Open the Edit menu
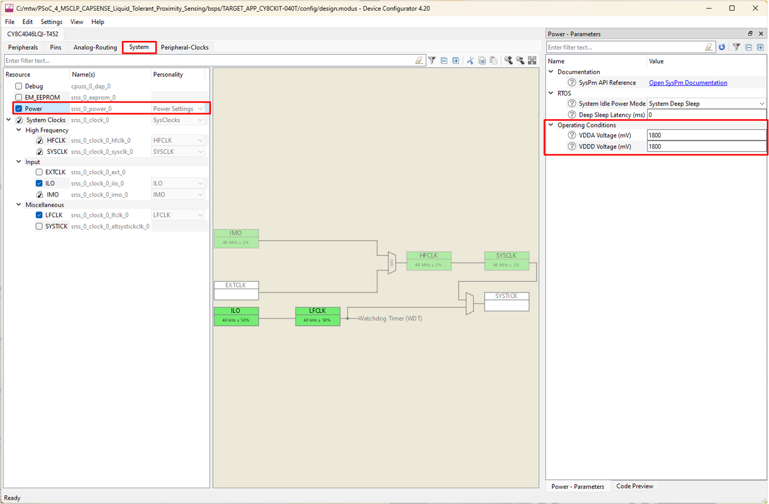 [28, 22]
